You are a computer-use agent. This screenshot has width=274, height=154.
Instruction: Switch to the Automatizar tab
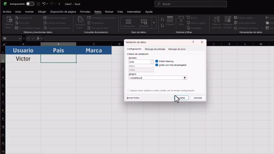tap(134, 12)
